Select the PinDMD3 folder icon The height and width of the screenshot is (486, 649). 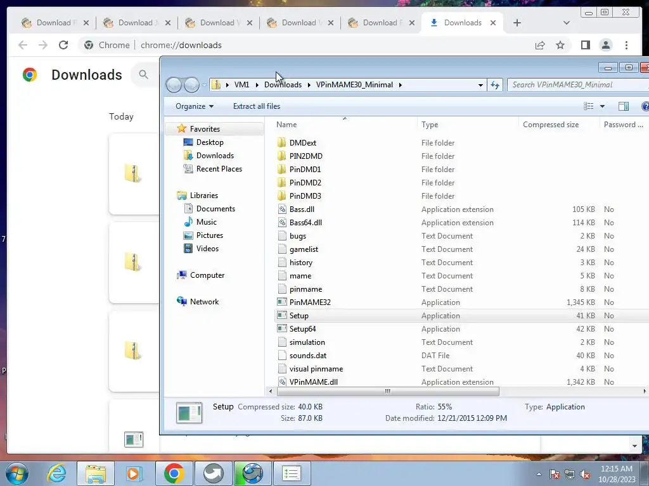282,196
